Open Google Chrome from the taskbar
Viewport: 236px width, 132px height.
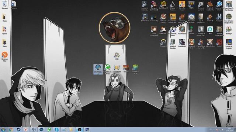click(11, 129)
